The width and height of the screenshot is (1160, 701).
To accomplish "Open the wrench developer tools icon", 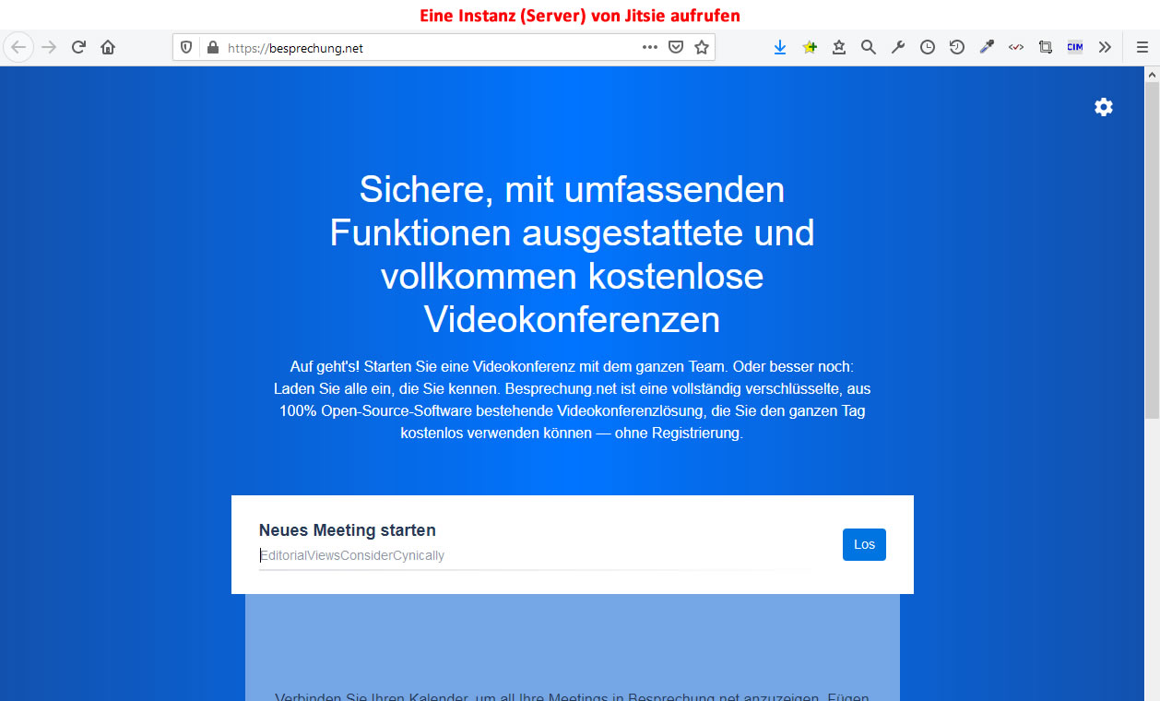I will [898, 47].
